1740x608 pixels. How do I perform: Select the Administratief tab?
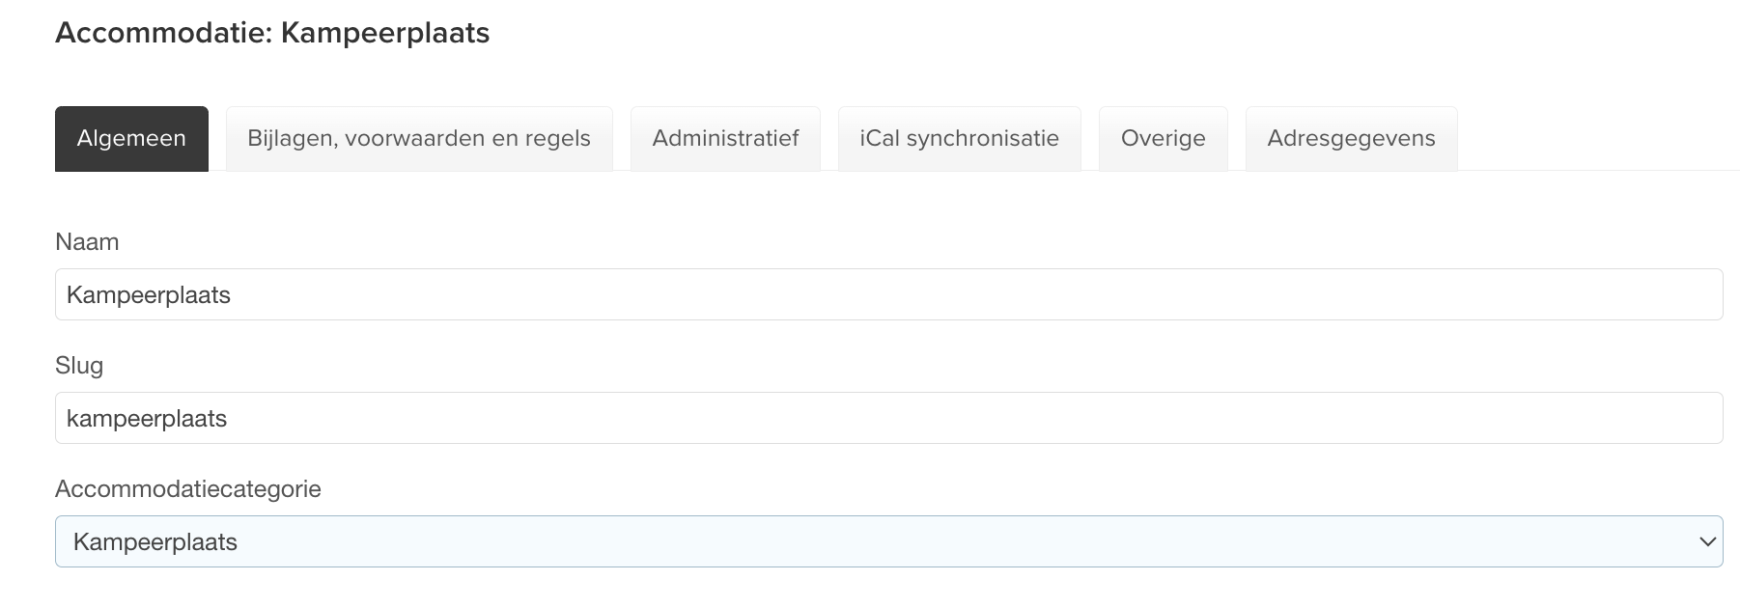click(x=725, y=139)
